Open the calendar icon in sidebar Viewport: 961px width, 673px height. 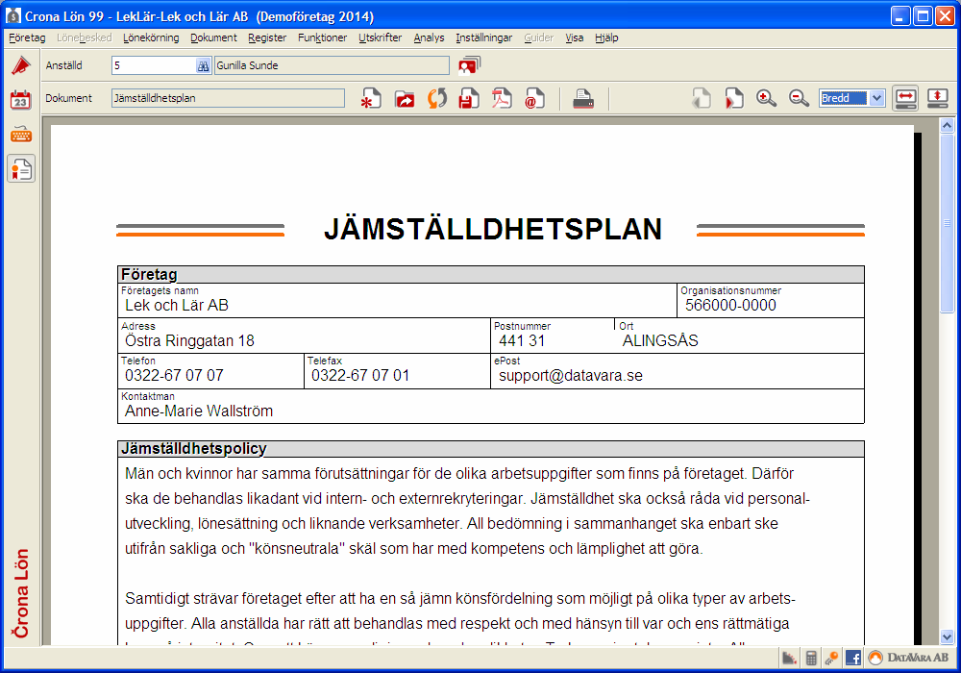pos(21,99)
